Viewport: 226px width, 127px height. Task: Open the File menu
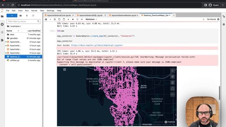point(8,11)
